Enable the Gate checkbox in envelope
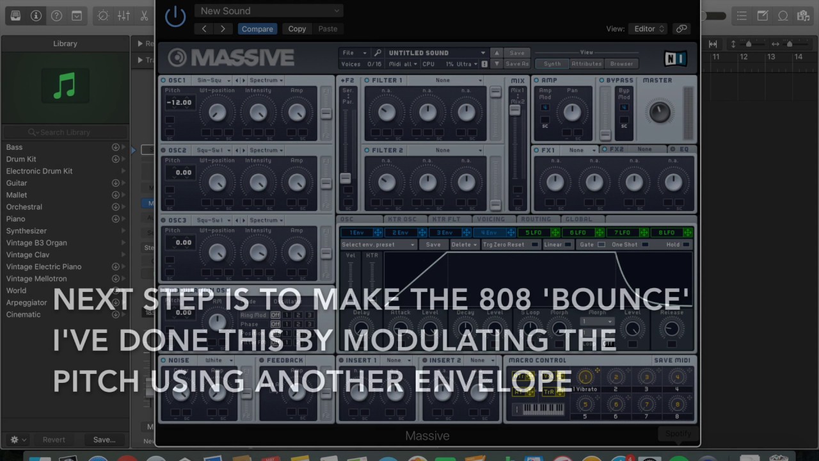 [601, 245]
